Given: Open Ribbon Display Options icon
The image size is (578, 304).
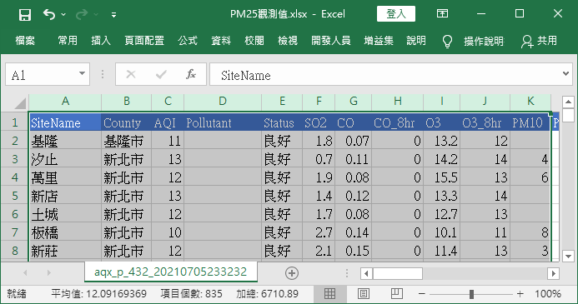Looking at the screenshot, I should tap(442, 14).
